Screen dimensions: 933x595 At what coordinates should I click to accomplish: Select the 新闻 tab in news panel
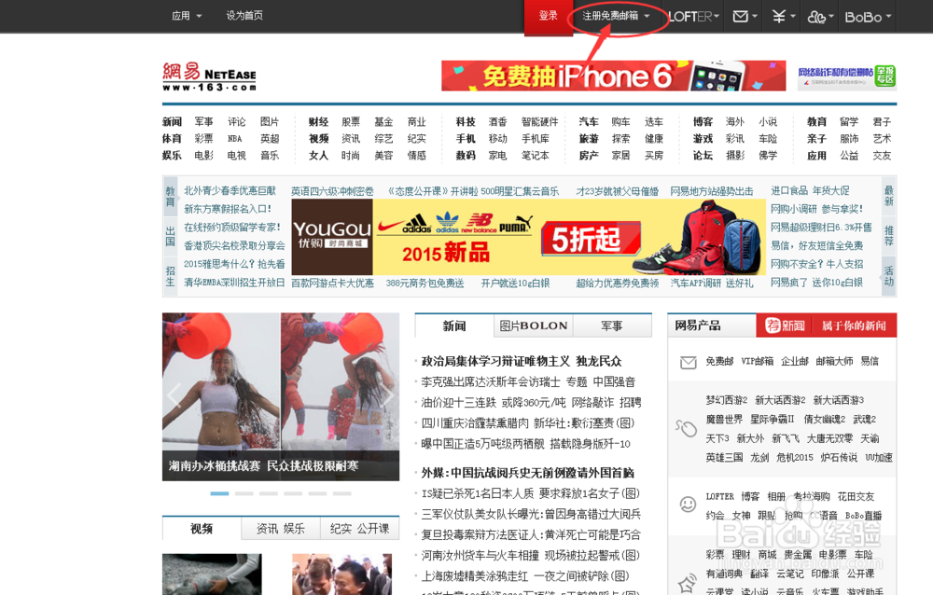(454, 326)
